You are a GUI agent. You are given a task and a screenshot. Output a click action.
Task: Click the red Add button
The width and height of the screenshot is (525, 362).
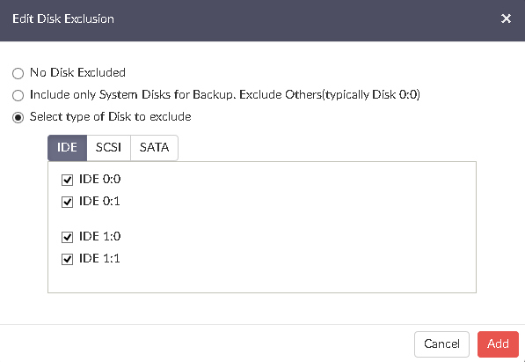(x=498, y=344)
